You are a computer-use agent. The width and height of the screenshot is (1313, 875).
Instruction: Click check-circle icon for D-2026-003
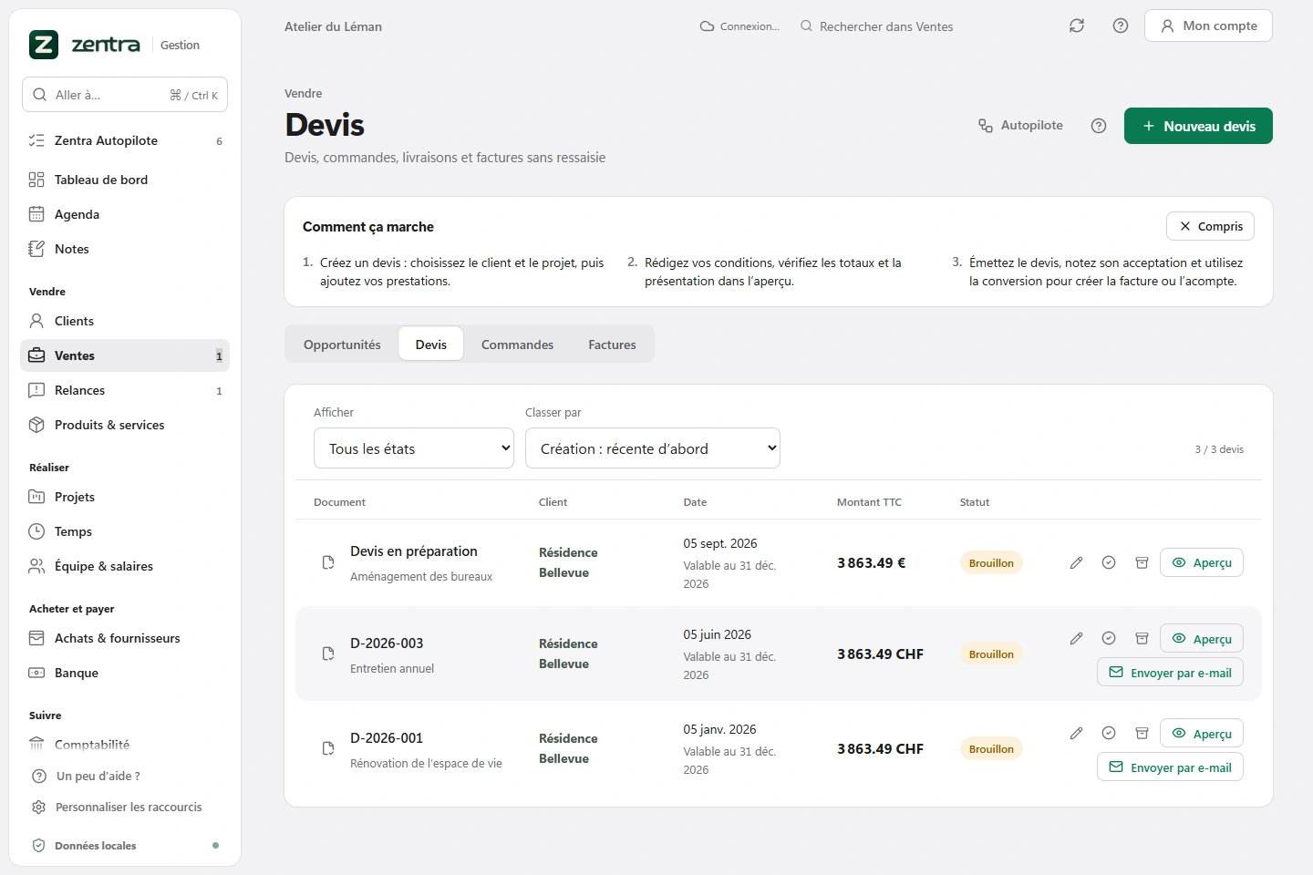(1109, 638)
